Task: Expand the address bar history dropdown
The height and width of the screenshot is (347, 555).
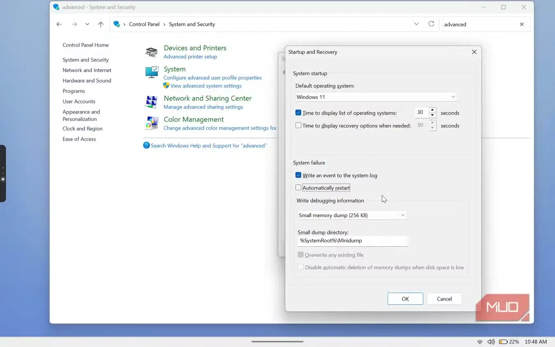Action: 416,24
